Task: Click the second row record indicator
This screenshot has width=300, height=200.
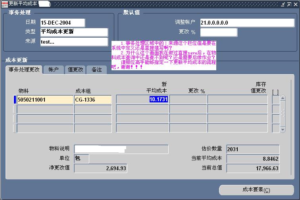Action: point(15,109)
